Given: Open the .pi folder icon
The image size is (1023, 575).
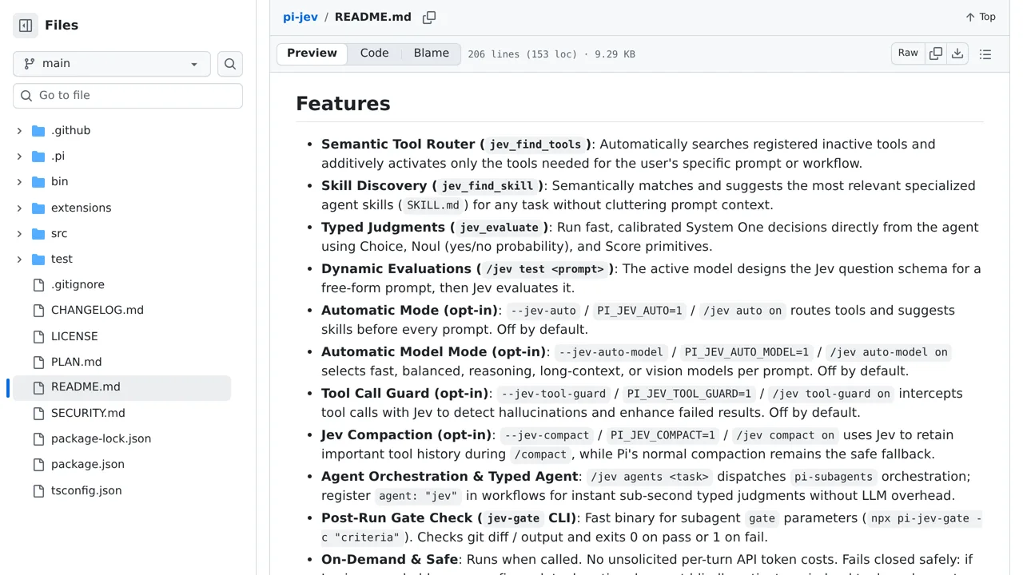Looking at the screenshot, I should (x=38, y=157).
